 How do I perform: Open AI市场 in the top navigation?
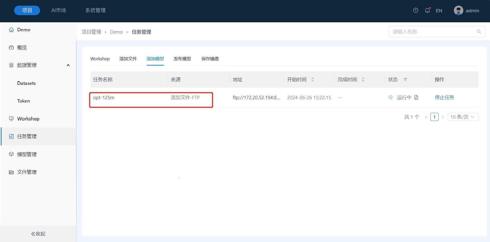click(58, 11)
